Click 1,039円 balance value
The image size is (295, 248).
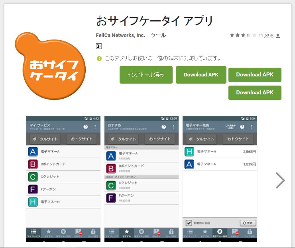tap(249, 164)
